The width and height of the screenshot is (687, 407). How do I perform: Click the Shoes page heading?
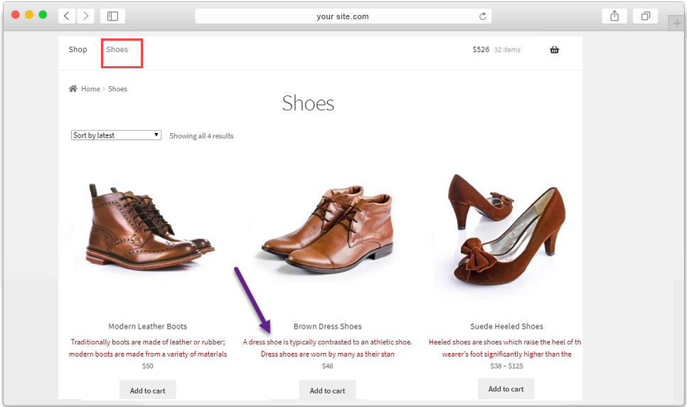coord(308,103)
